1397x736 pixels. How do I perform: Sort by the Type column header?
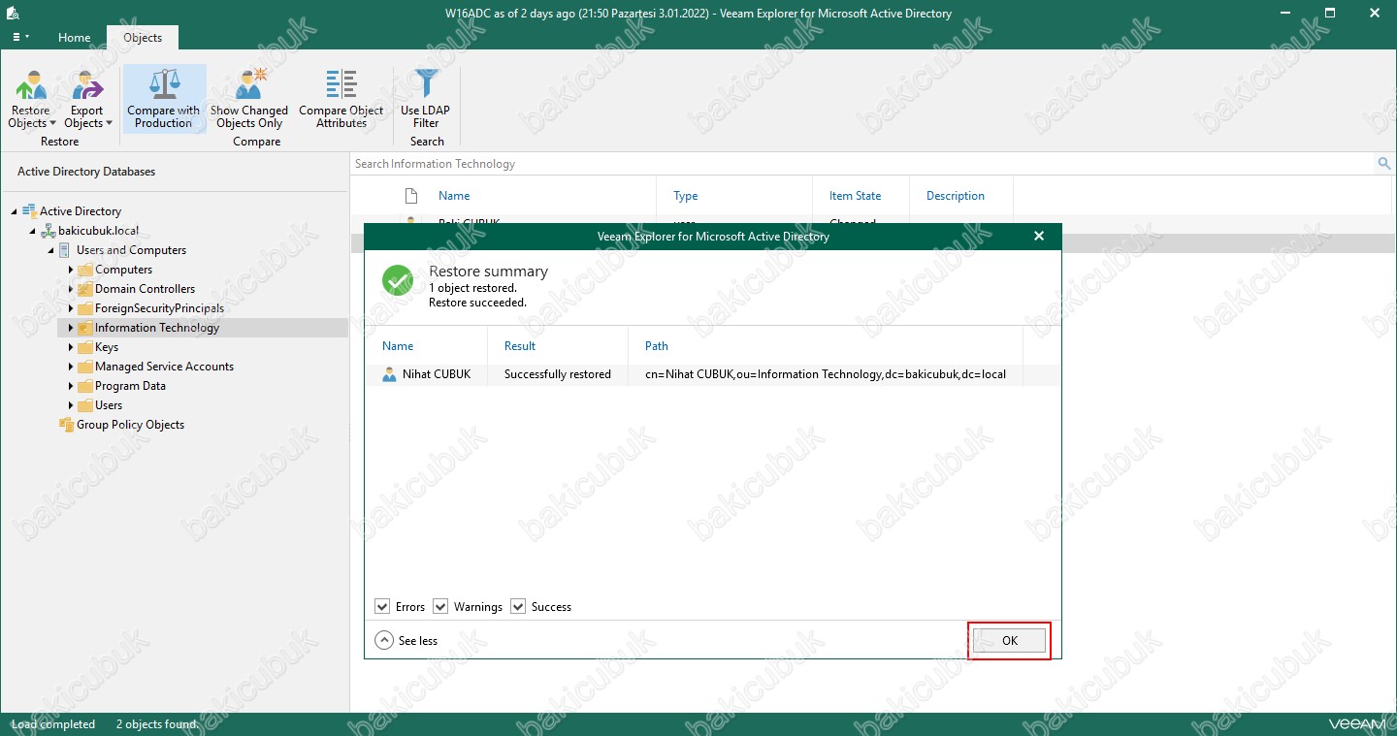coord(686,196)
